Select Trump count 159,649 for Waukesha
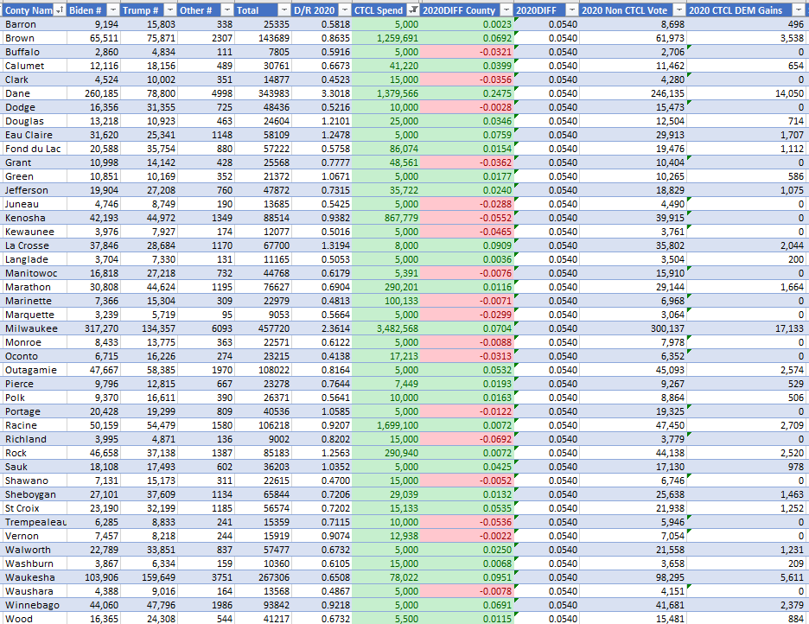This screenshot has height=624, width=809. (x=150, y=577)
